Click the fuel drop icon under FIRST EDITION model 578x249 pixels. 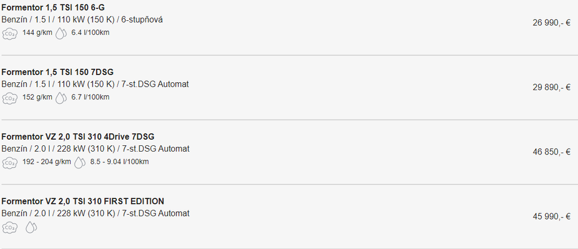tap(32, 228)
